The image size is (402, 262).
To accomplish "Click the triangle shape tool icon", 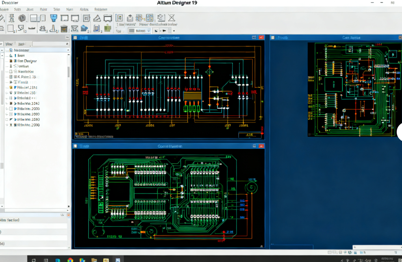I will (x=97, y=18).
